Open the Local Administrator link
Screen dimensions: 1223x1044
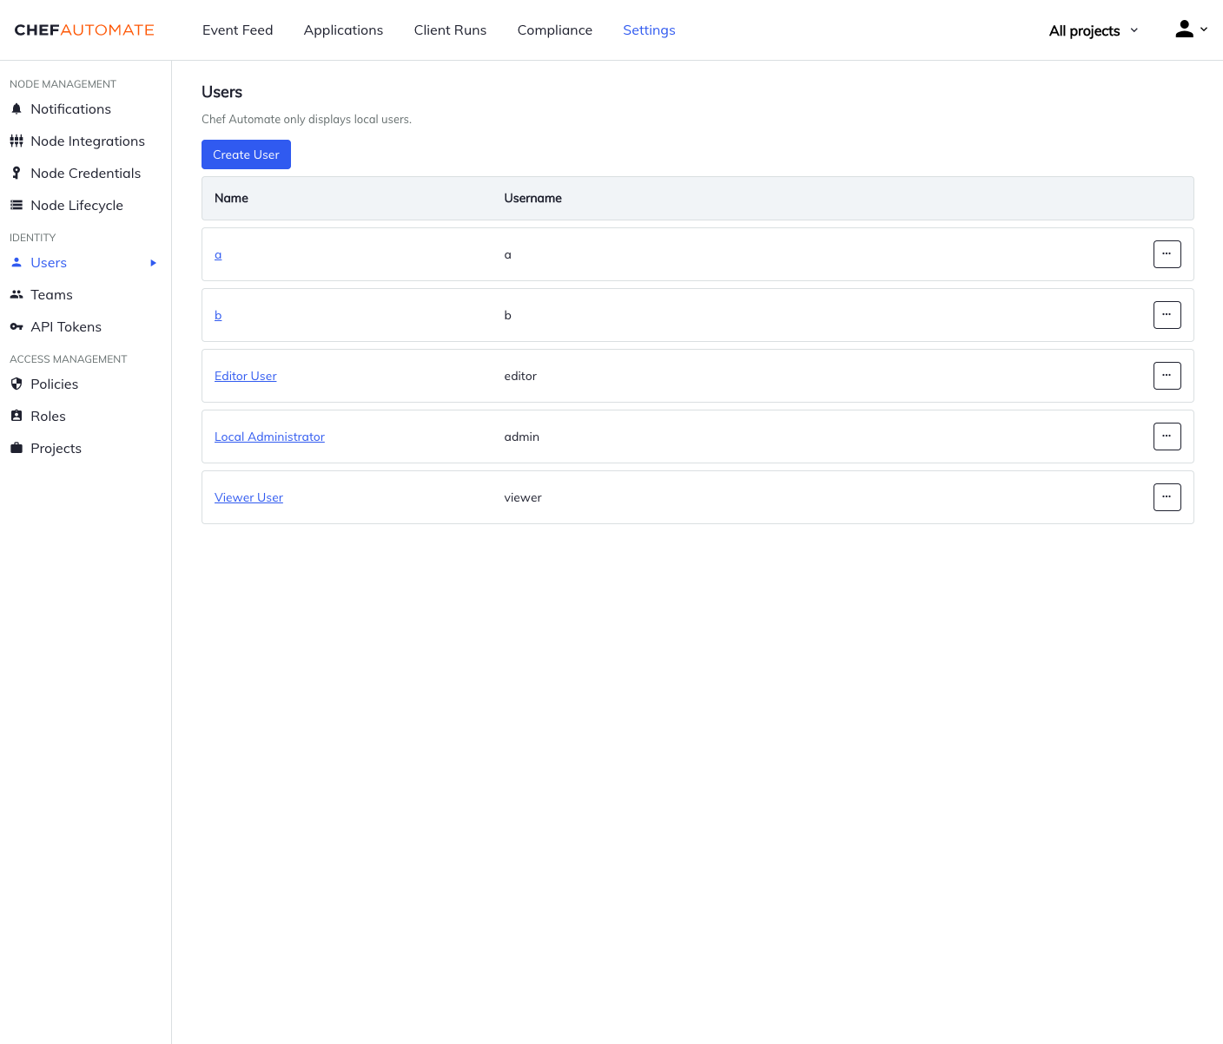[x=269, y=437]
